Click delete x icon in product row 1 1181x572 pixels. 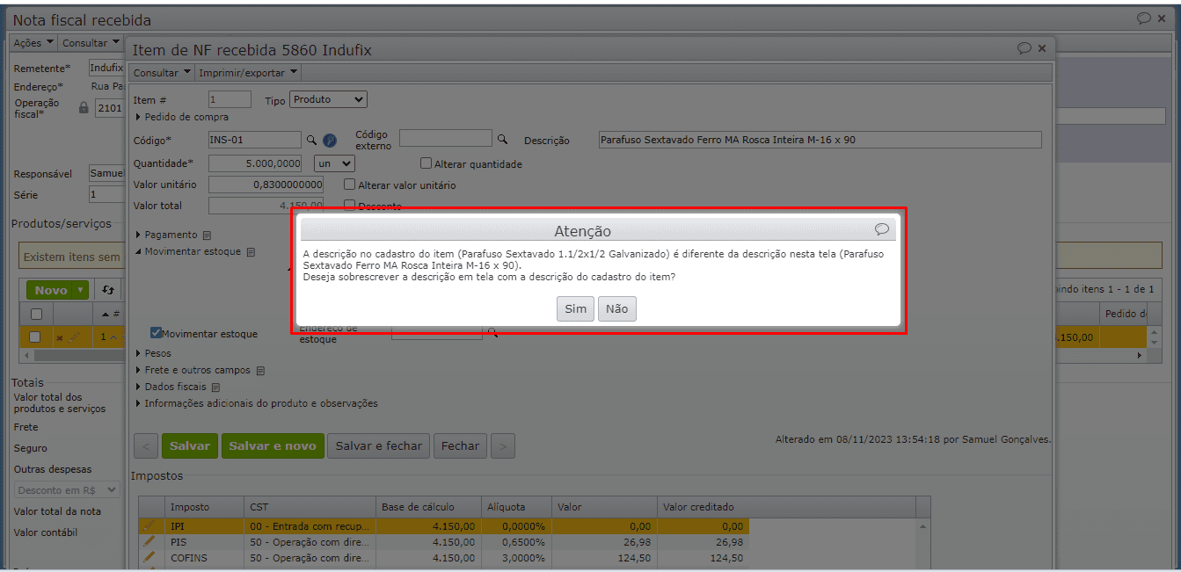coord(60,338)
